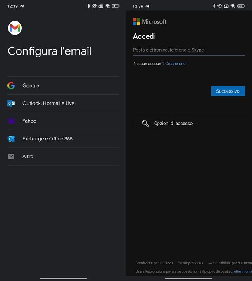
Task: Tap 12:39 clock on right screen
Action: tap(138, 6)
